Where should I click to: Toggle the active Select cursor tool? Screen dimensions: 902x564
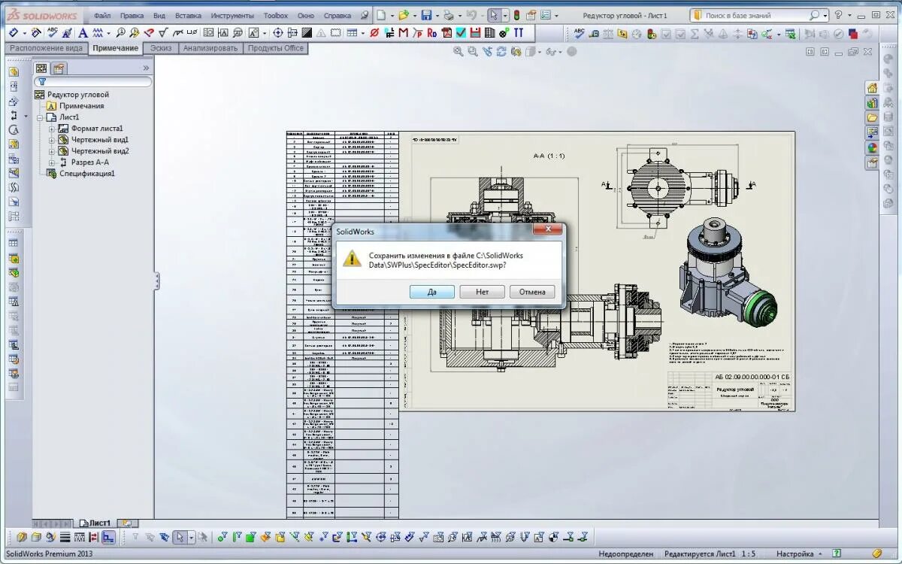[493, 15]
